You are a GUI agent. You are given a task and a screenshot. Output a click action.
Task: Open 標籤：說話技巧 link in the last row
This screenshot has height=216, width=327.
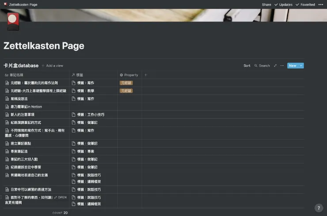pyautogui.click(x=89, y=197)
